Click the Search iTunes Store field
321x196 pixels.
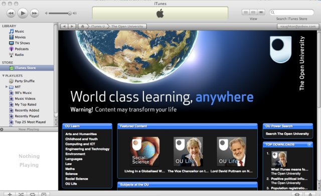pyautogui.click(x=292, y=12)
